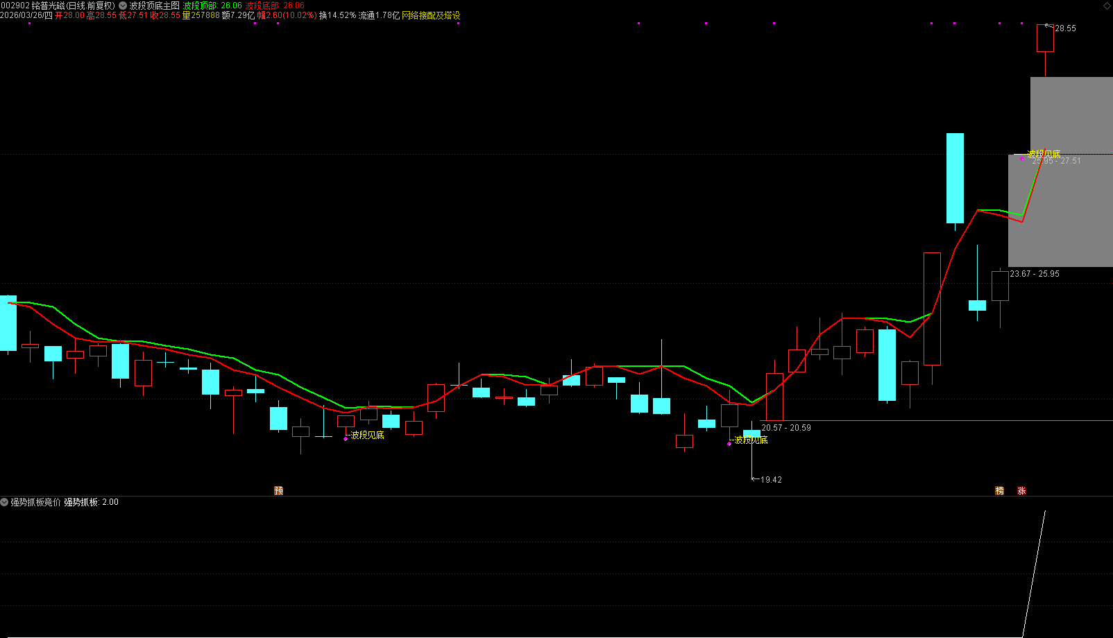This screenshot has height=638, width=1113.
Task: Select the tall cyan candlestick near chart right
Action: (x=955, y=178)
